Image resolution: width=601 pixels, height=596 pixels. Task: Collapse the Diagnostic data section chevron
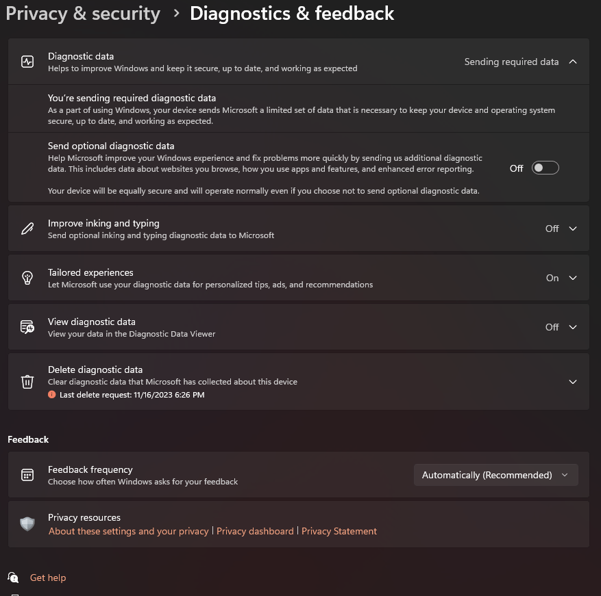[x=573, y=62]
